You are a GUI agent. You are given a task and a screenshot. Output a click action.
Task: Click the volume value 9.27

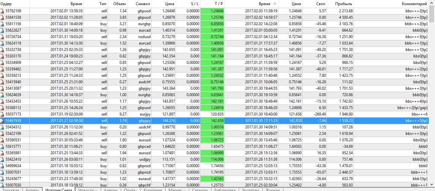[x=122, y=114]
